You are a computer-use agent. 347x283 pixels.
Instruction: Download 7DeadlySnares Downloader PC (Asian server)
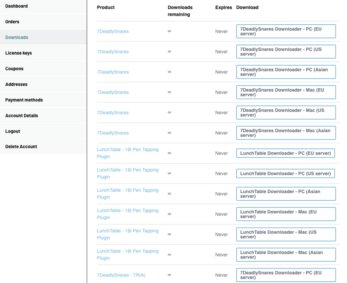(x=286, y=72)
